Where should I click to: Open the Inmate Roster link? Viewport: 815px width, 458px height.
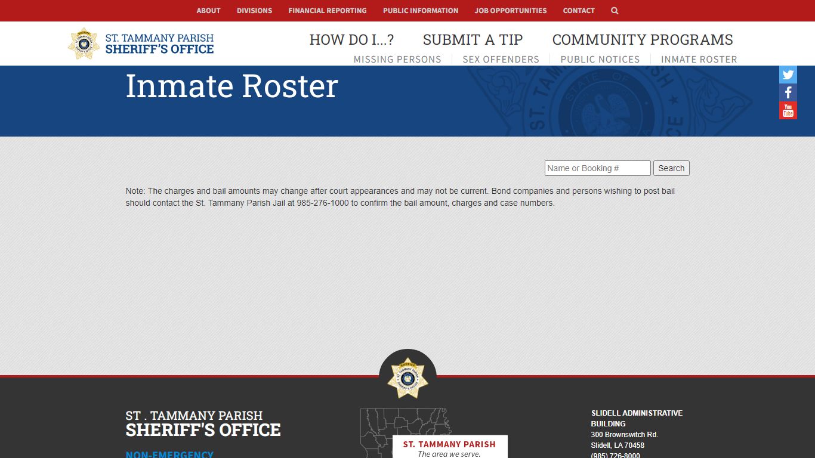click(x=699, y=60)
